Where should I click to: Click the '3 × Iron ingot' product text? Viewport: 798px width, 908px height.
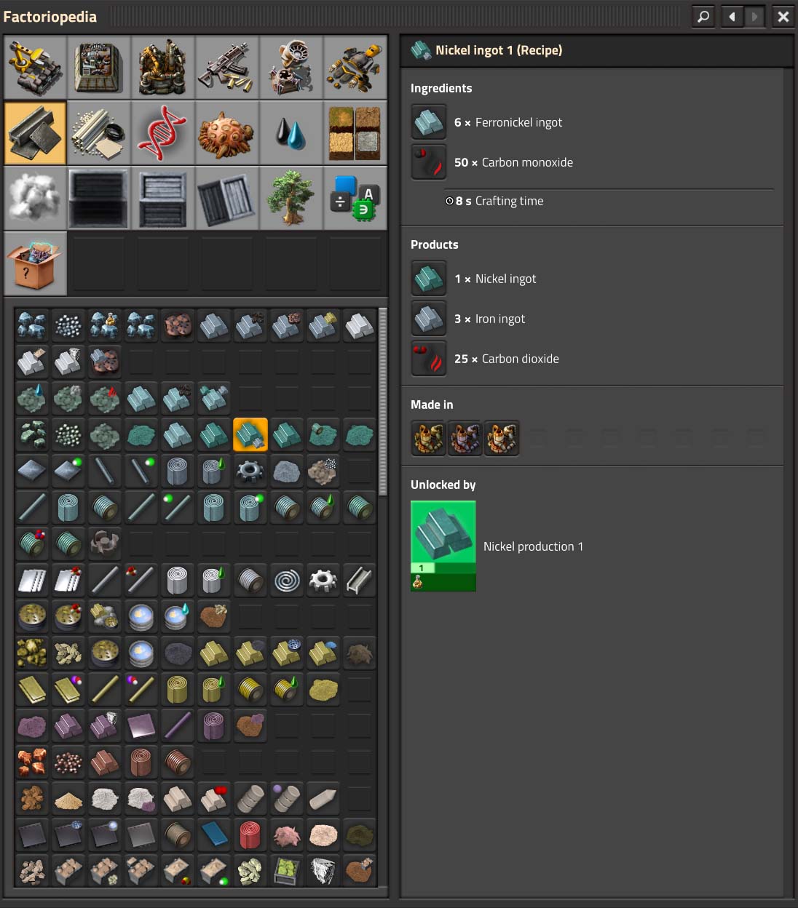pos(489,319)
